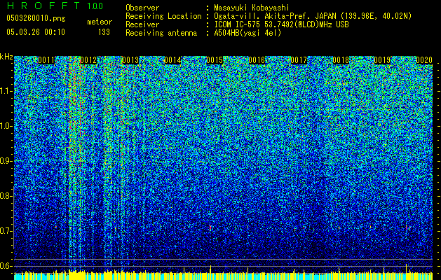Screen dimensions: 441x280
Task: Click the version number 1.0.0
Action: point(95,6)
